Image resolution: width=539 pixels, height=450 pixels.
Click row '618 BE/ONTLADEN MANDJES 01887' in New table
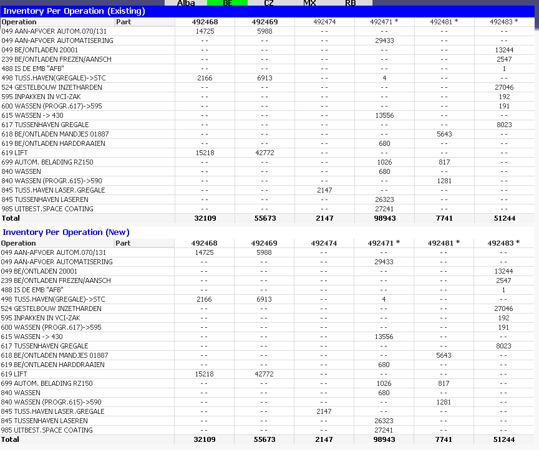(x=267, y=355)
